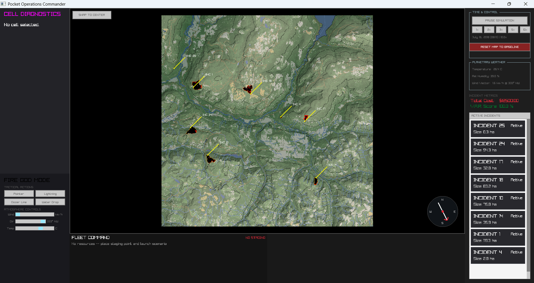This screenshot has height=283, width=534.
Task: Open Incident 14 card in list
Action: click(498, 219)
